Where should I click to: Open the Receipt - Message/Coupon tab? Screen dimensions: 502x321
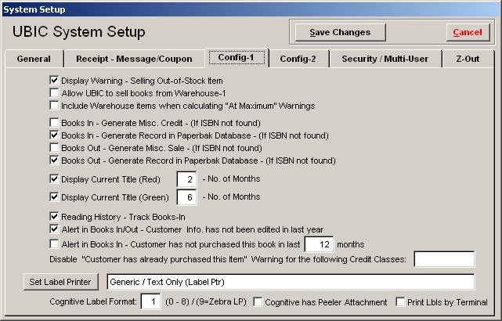pos(135,59)
